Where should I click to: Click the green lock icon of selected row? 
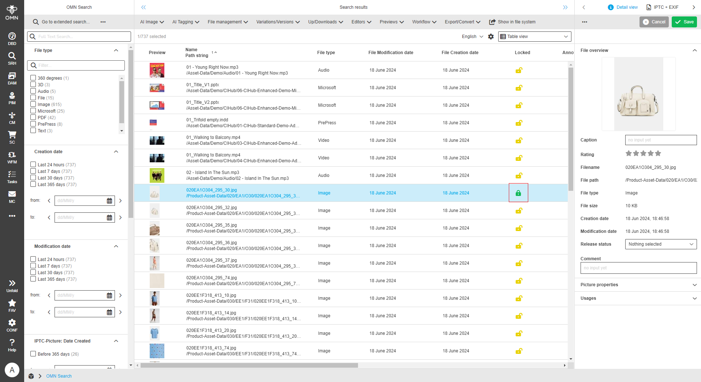[518, 193]
